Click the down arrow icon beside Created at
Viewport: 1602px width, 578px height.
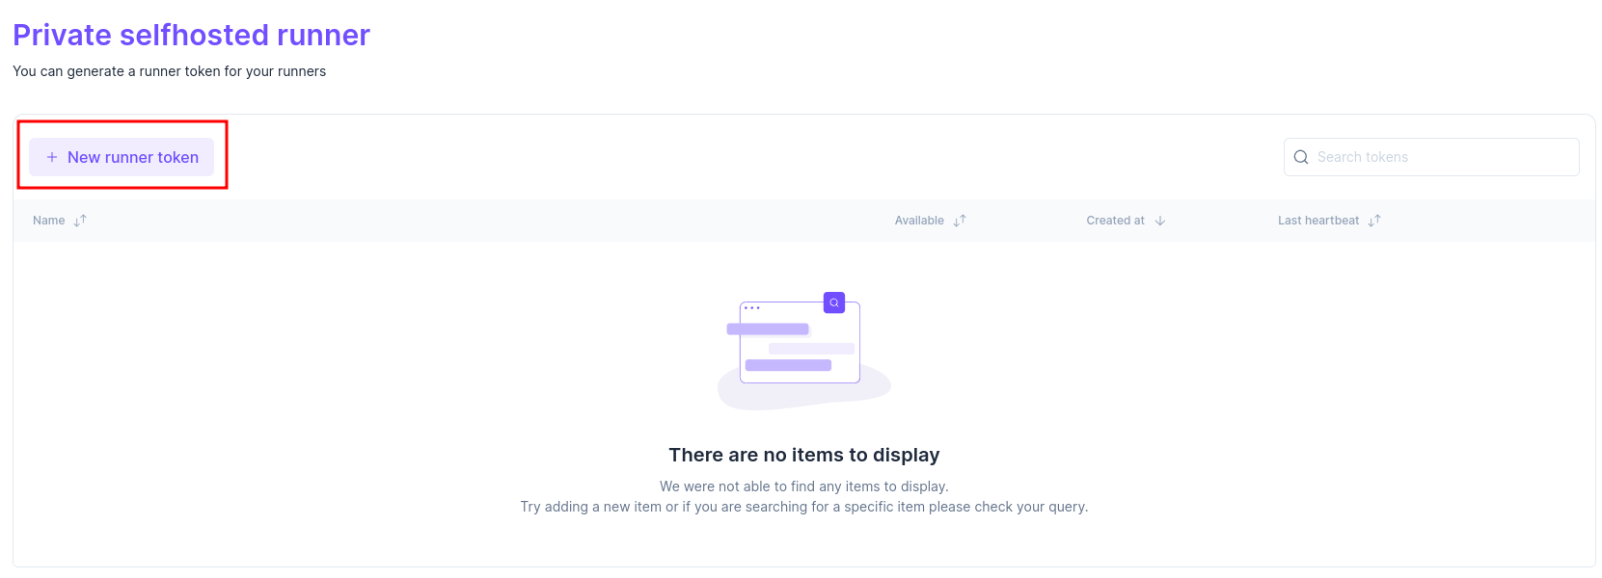1160,221
